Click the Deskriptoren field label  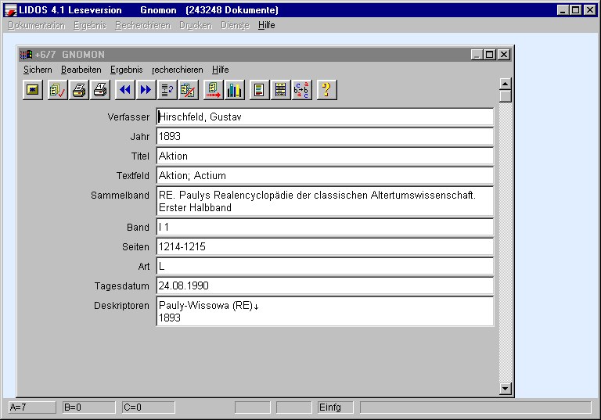121,306
